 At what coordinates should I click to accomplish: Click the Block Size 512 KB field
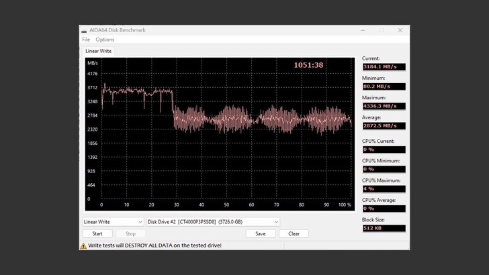(384, 228)
